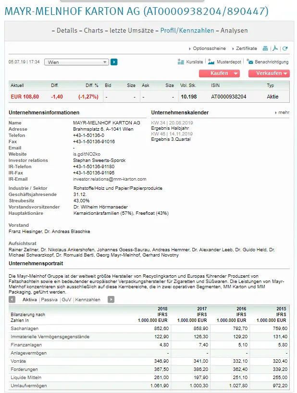Click the Kursliste icon
Screen dimensions: 297x393
pos(181,61)
